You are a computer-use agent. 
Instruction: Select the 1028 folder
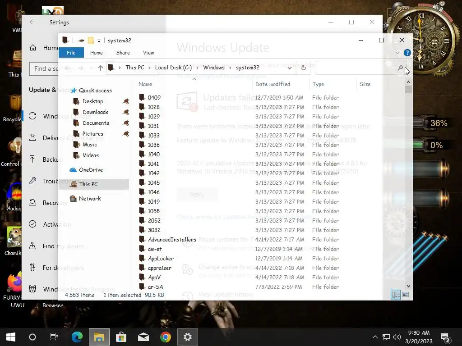[x=153, y=107]
